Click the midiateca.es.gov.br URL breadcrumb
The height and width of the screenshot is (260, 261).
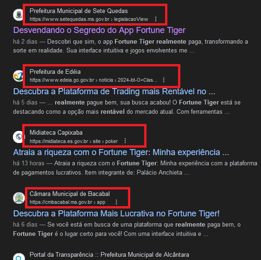click(74, 141)
